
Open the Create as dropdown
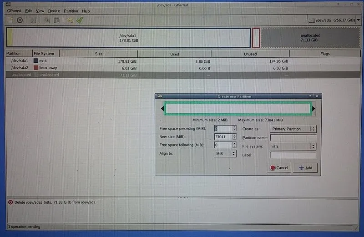pyautogui.click(x=293, y=129)
